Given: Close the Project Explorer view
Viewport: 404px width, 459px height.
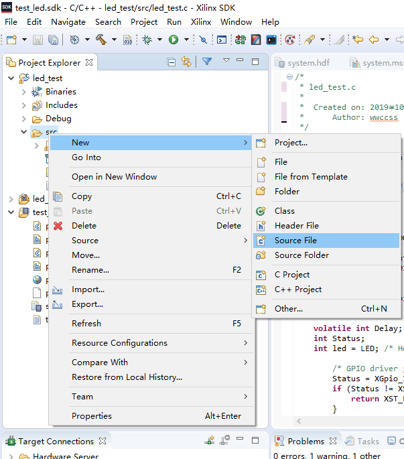Looking at the screenshot, I should tap(89, 62).
